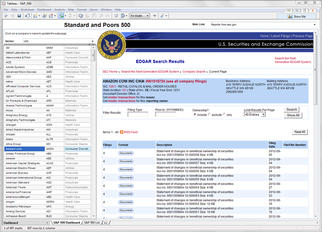Select the exclude ownership radio button
322x232 pixels.
coord(209,115)
